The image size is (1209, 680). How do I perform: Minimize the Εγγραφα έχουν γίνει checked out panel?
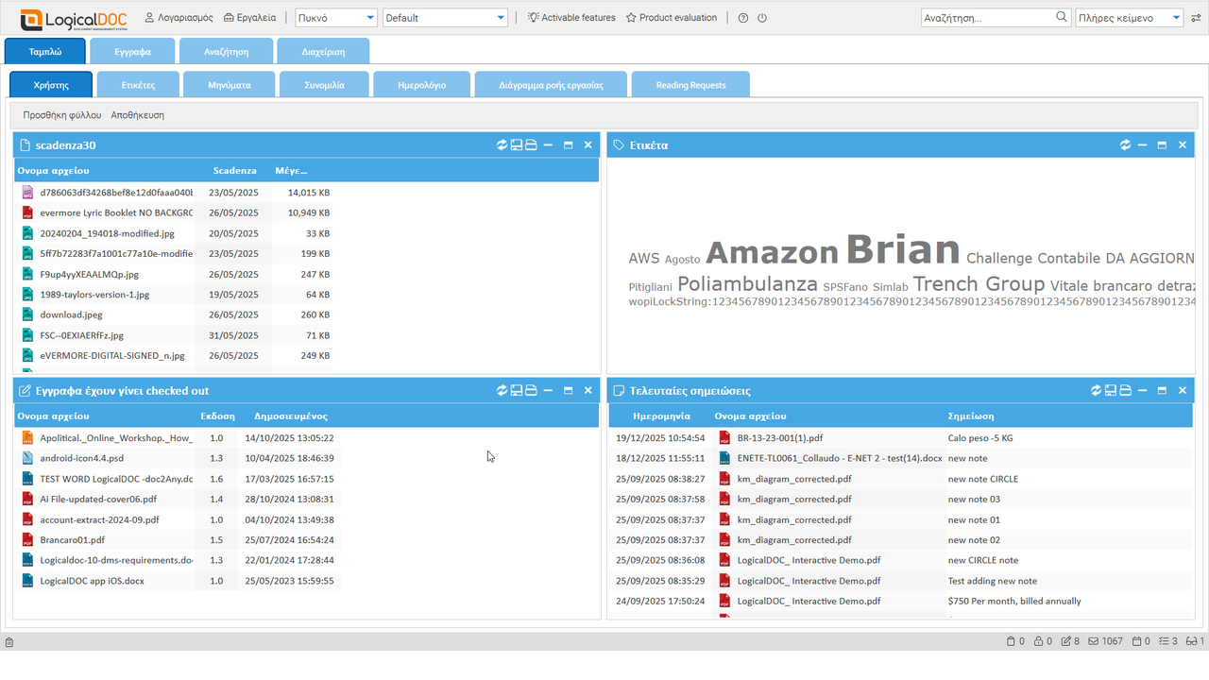pos(548,390)
